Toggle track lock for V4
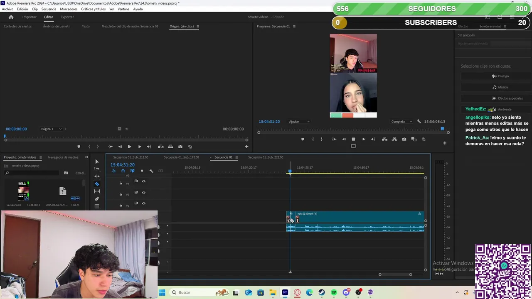The height and width of the screenshot is (299, 532). tap(121, 183)
